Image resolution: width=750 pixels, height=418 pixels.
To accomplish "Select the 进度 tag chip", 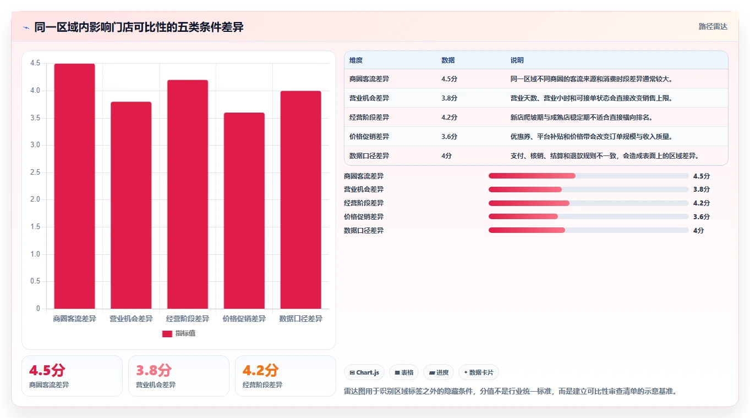I will (x=439, y=372).
